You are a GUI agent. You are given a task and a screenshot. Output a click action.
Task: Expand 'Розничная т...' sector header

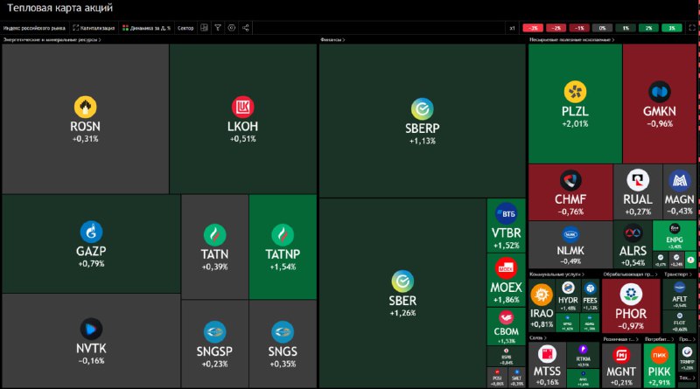pyautogui.click(x=621, y=339)
